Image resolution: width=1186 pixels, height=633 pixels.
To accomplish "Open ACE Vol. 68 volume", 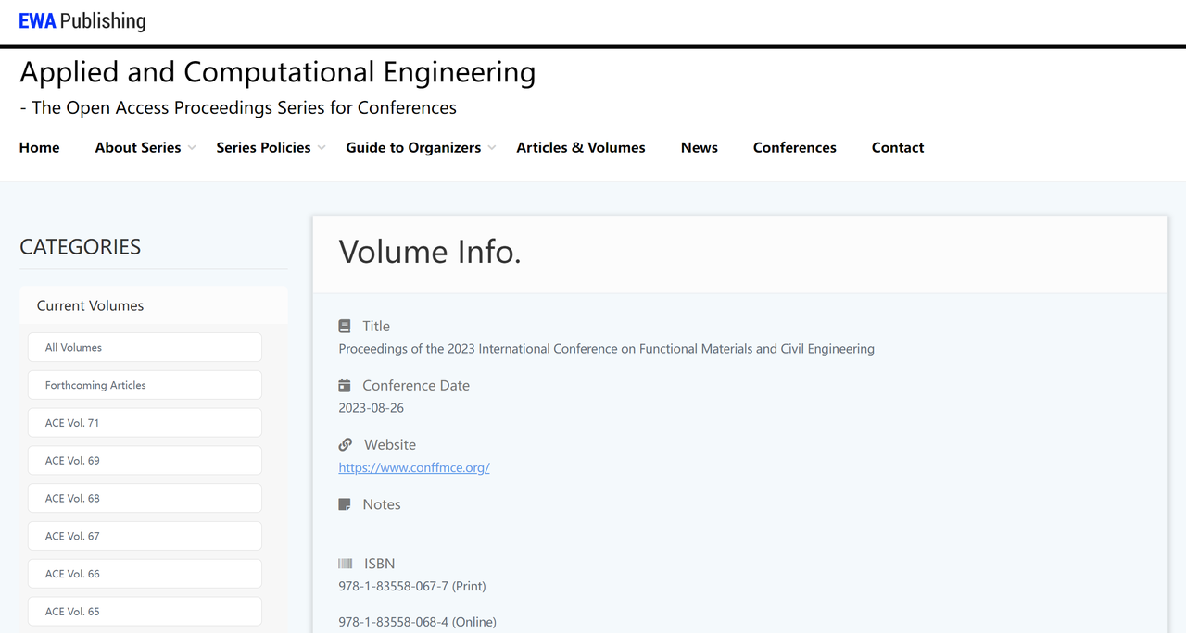I will (x=145, y=498).
